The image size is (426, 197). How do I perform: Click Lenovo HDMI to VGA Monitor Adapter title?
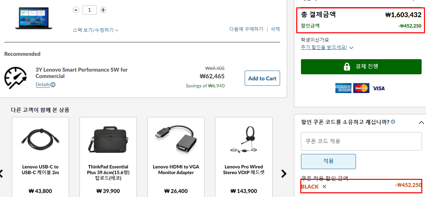pyautogui.click(x=176, y=170)
